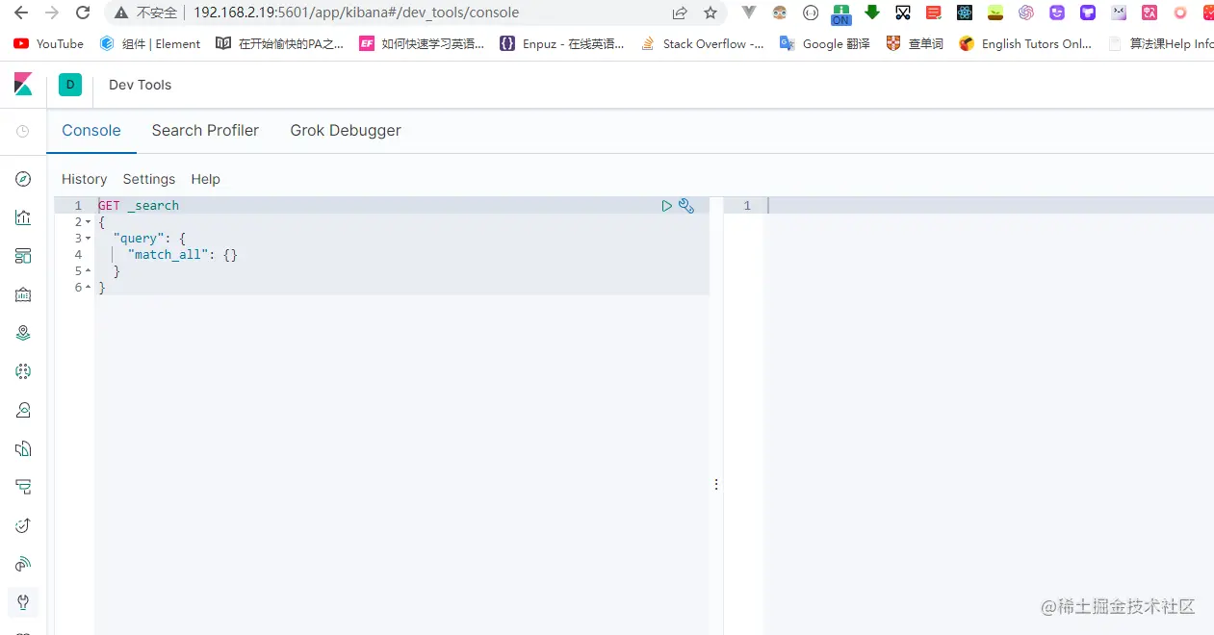Image resolution: width=1214 pixels, height=635 pixels.
Task: Open Maps via the map-pin sidebar icon
Action: pos(23,333)
